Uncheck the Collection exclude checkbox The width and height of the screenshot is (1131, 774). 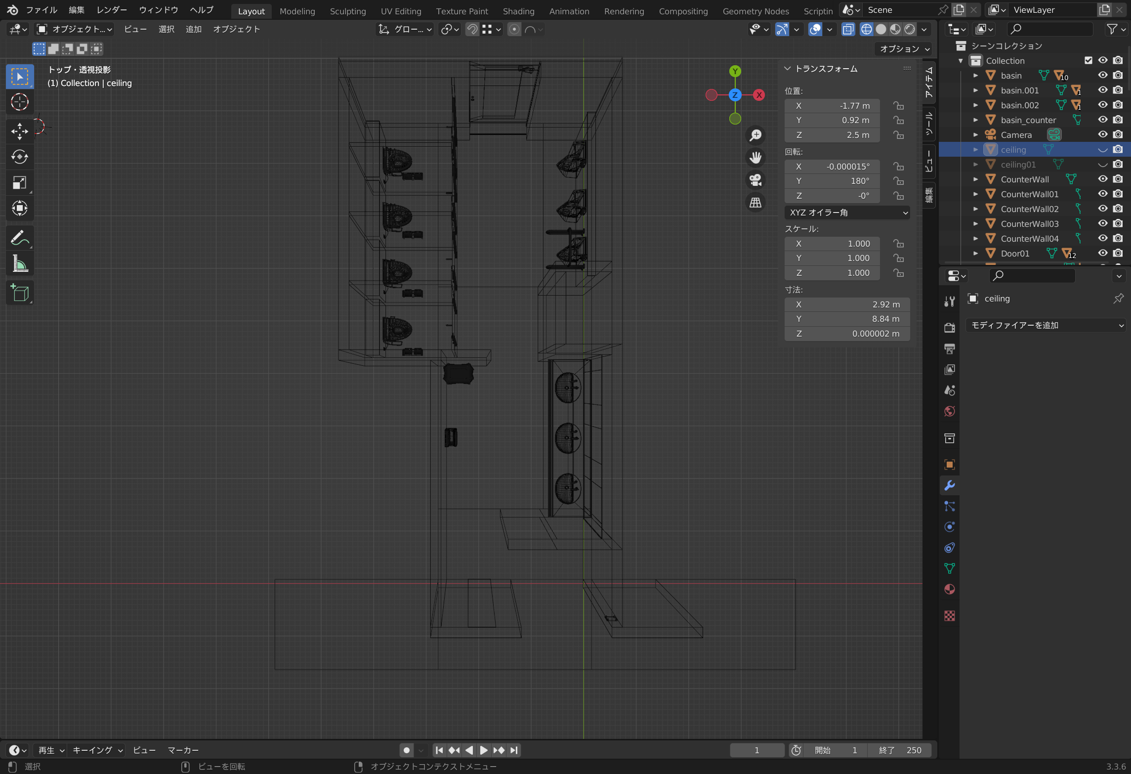pos(1088,60)
